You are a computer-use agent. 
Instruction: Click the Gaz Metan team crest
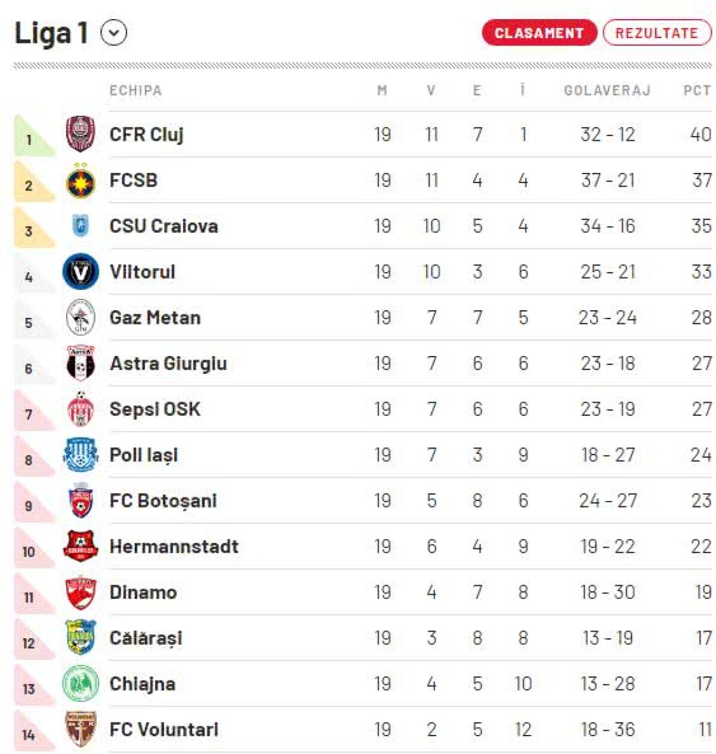pyautogui.click(x=81, y=317)
